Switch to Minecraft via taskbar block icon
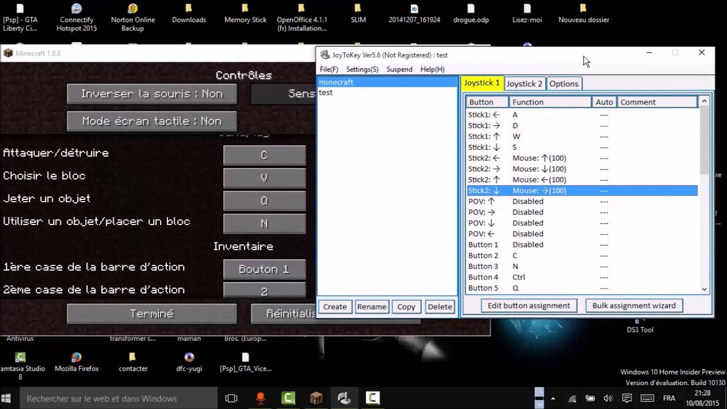The width and height of the screenshot is (727, 409). click(x=316, y=398)
